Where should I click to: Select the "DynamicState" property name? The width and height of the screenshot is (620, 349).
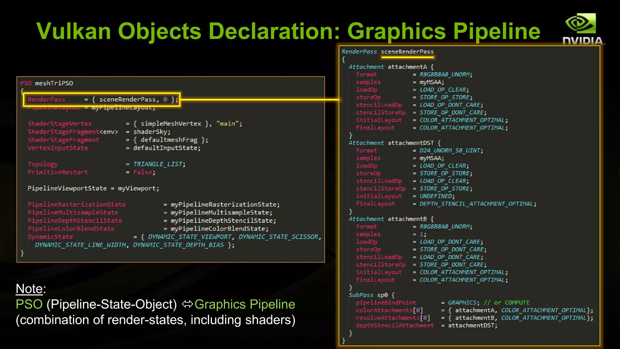pyautogui.click(x=50, y=237)
